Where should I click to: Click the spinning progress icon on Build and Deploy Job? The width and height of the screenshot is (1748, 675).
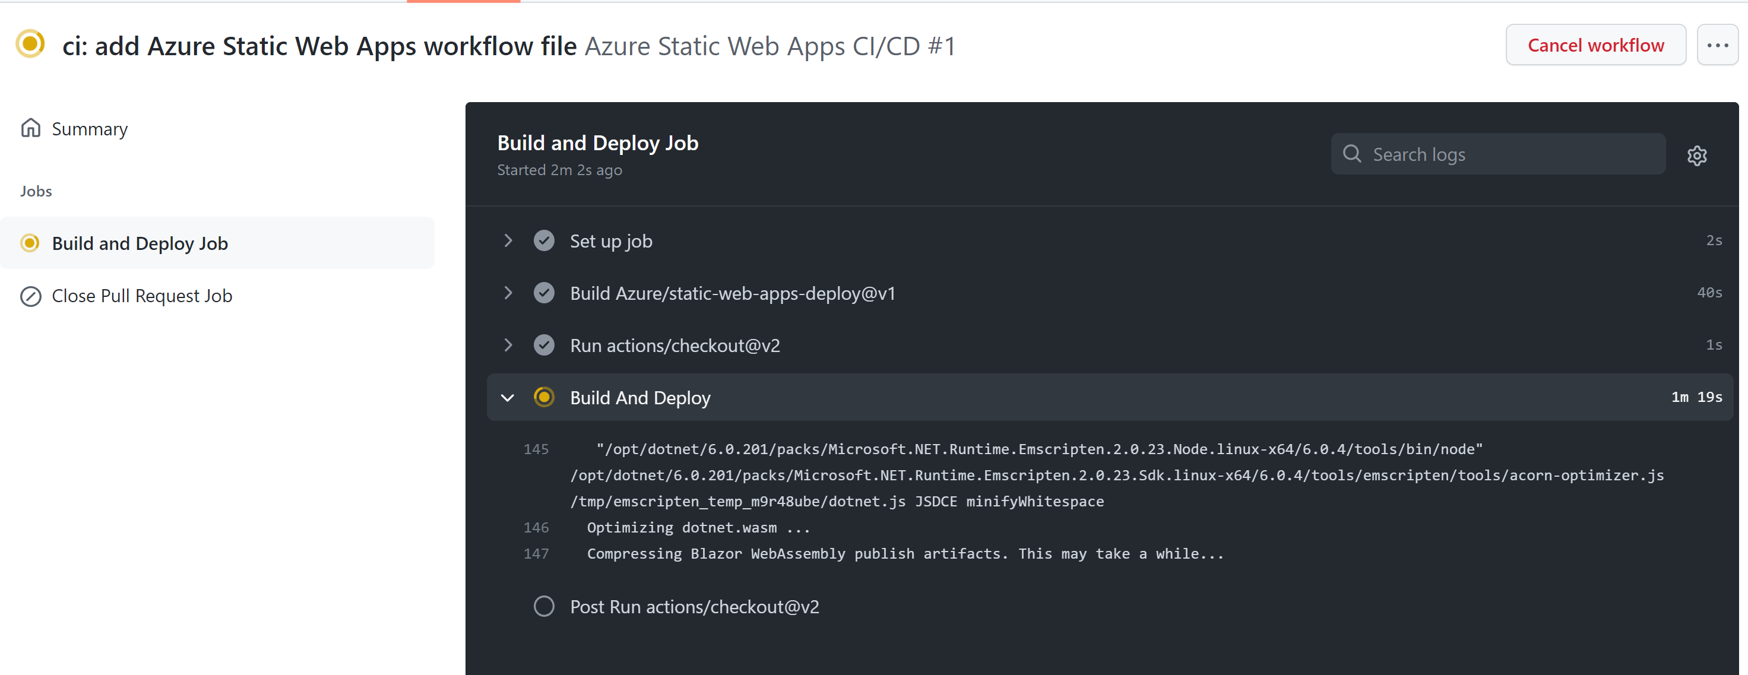[30, 243]
